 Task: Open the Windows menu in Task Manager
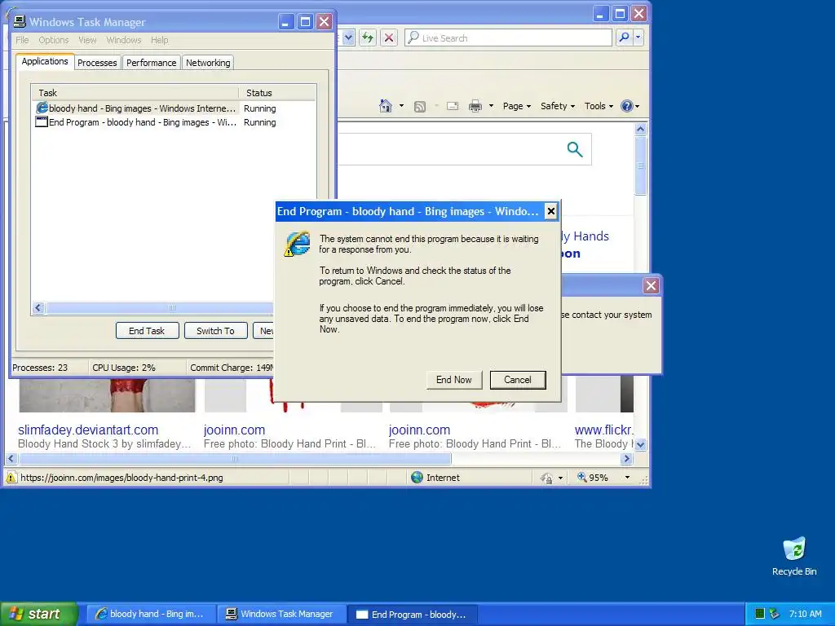pos(124,40)
